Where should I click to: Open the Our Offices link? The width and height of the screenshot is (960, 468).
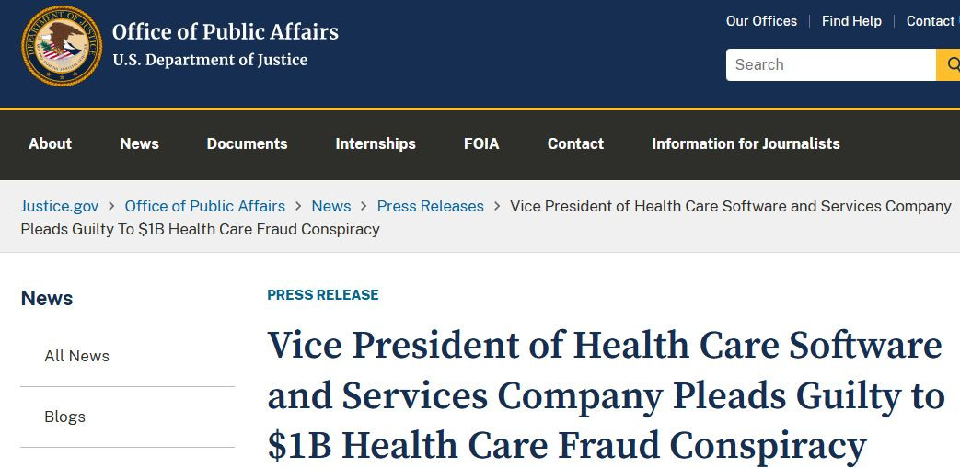click(x=761, y=21)
